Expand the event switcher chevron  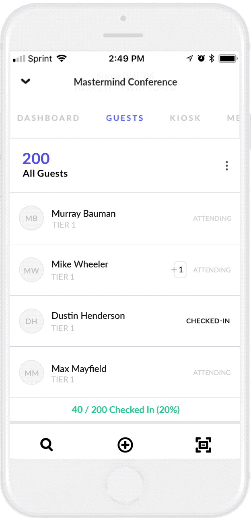tap(25, 81)
